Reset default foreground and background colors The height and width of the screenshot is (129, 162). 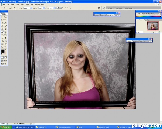coord(2,54)
